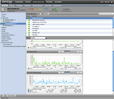Open the Virtual Machines gear actions menu

(x=40, y=14)
